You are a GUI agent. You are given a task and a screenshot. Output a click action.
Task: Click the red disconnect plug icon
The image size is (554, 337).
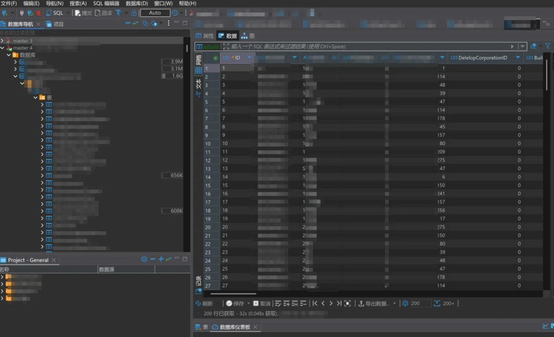38,13
